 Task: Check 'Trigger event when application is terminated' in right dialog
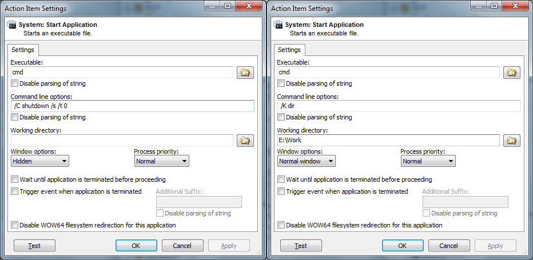[x=281, y=191]
